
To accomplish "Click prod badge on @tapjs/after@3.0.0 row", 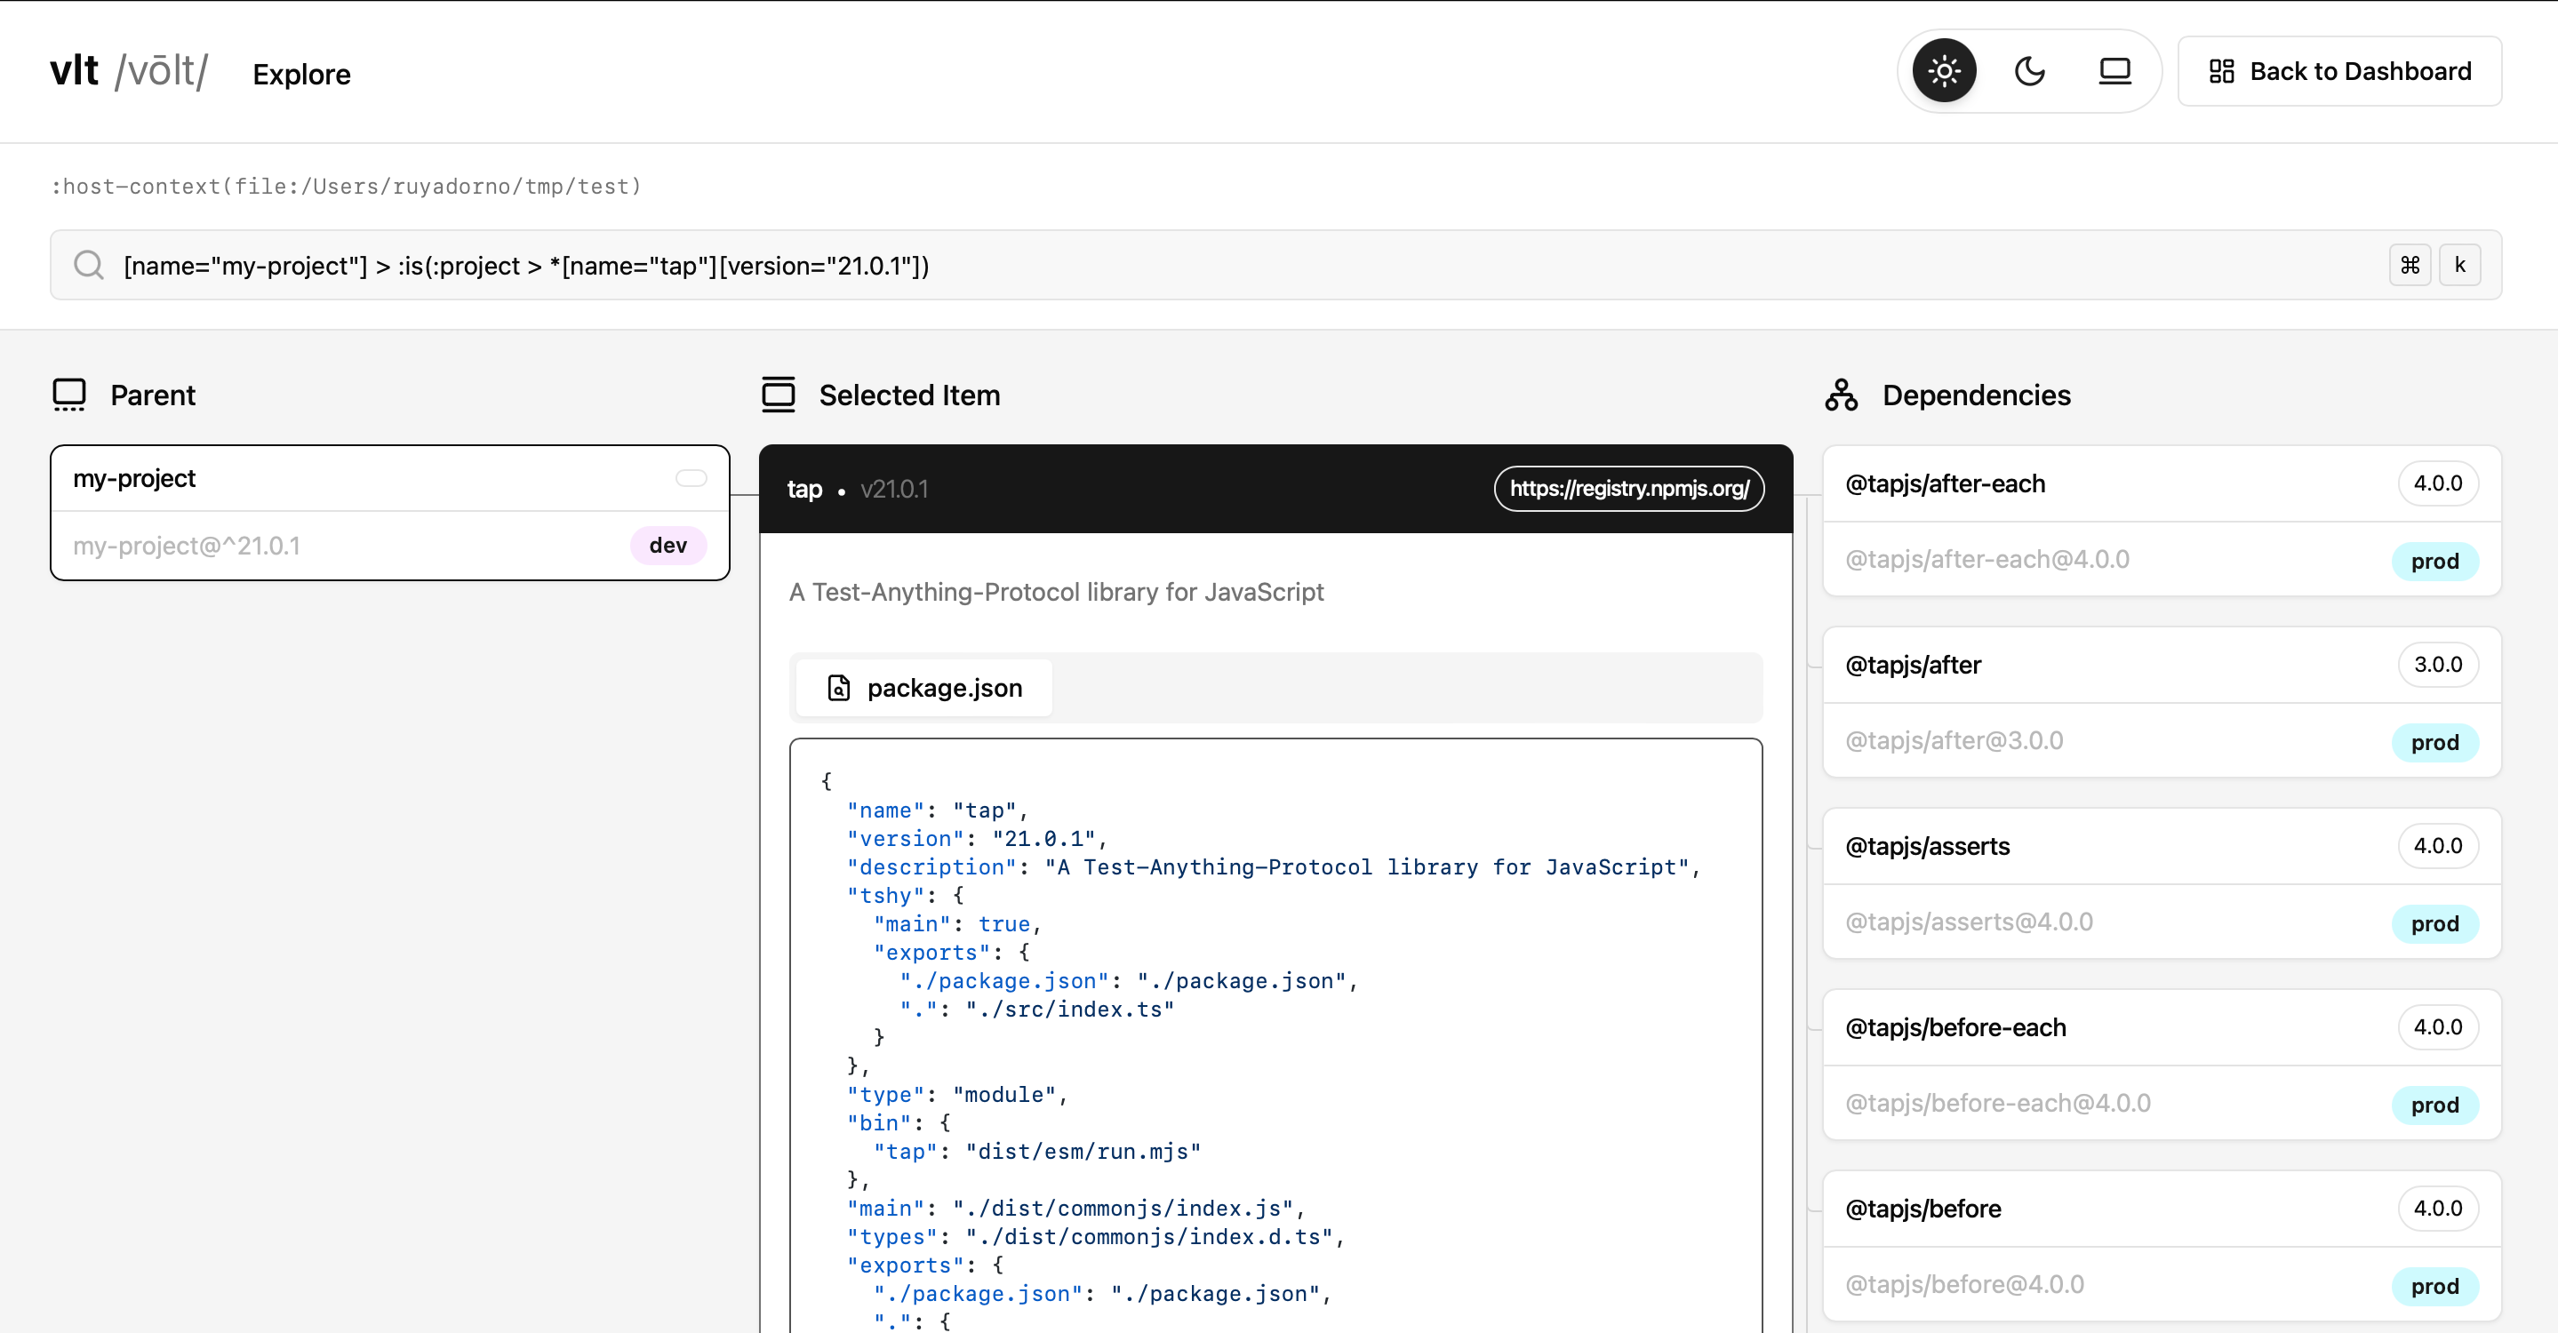I will (2434, 742).
